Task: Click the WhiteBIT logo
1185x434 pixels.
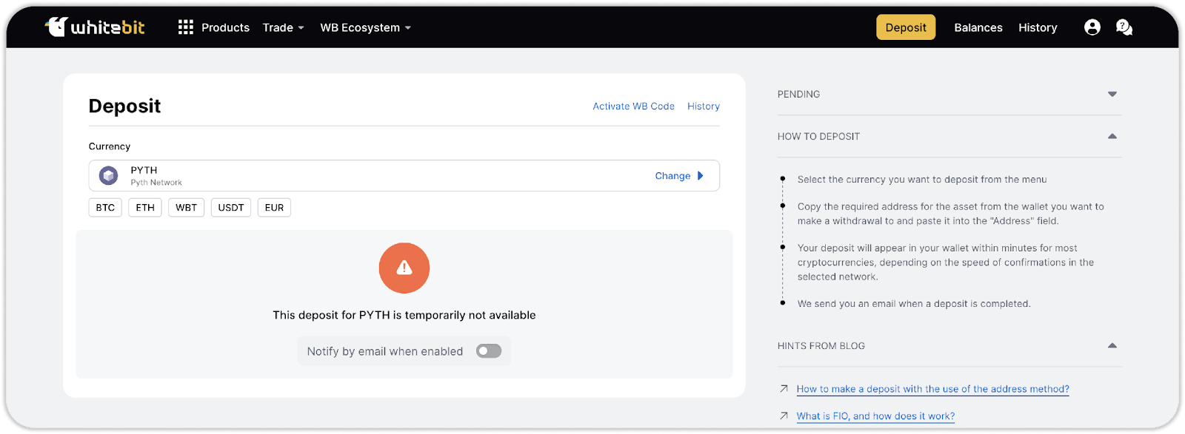Action: [95, 27]
